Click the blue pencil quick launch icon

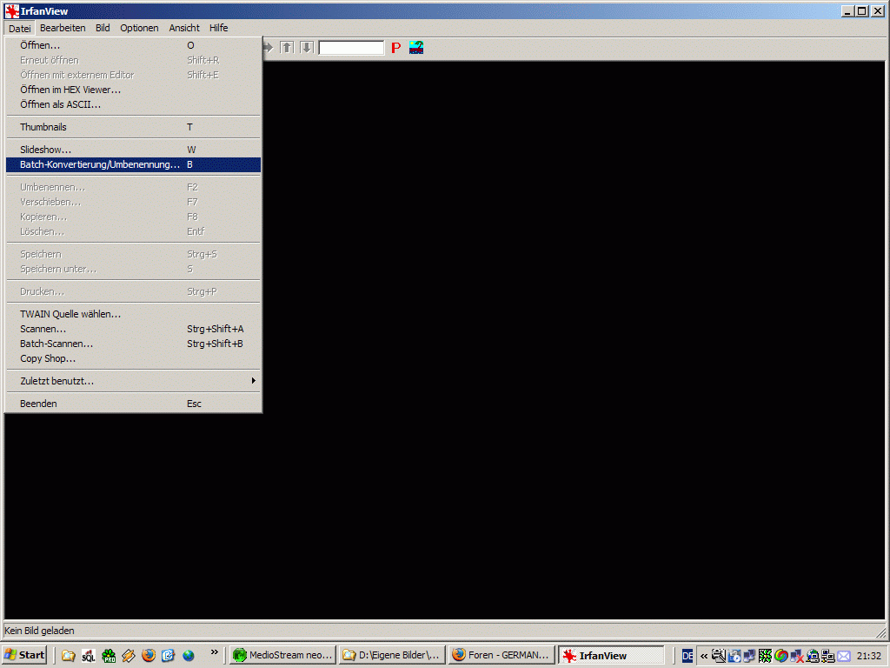tap(168, 656)
